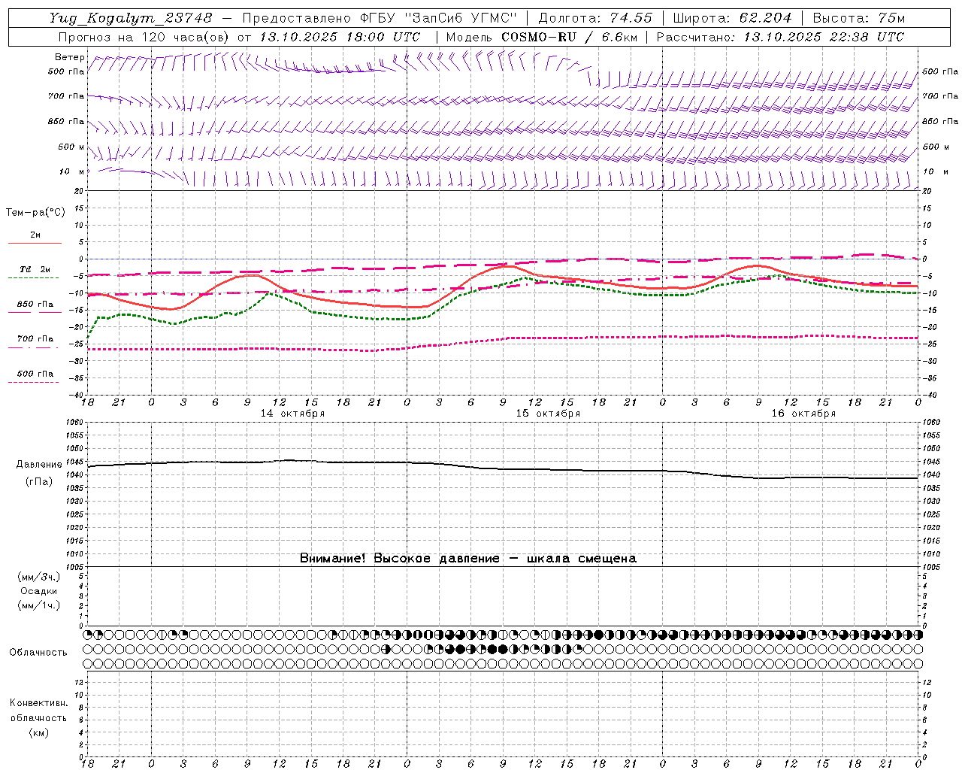962x770 pixels.
Task: Click the (мм/1ч.) precipitation unit label
Action: 39,605
